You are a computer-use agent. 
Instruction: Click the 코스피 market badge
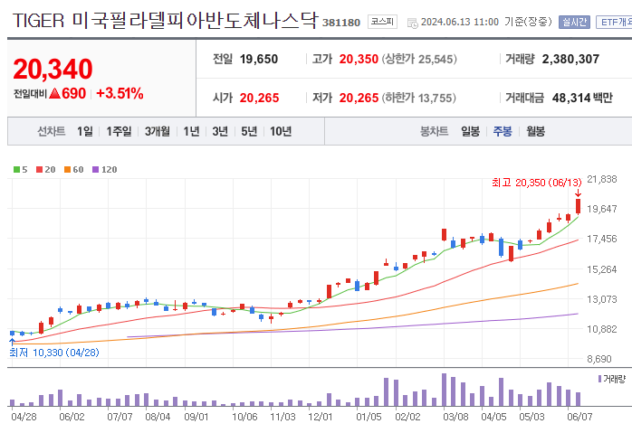click(382, 22)
